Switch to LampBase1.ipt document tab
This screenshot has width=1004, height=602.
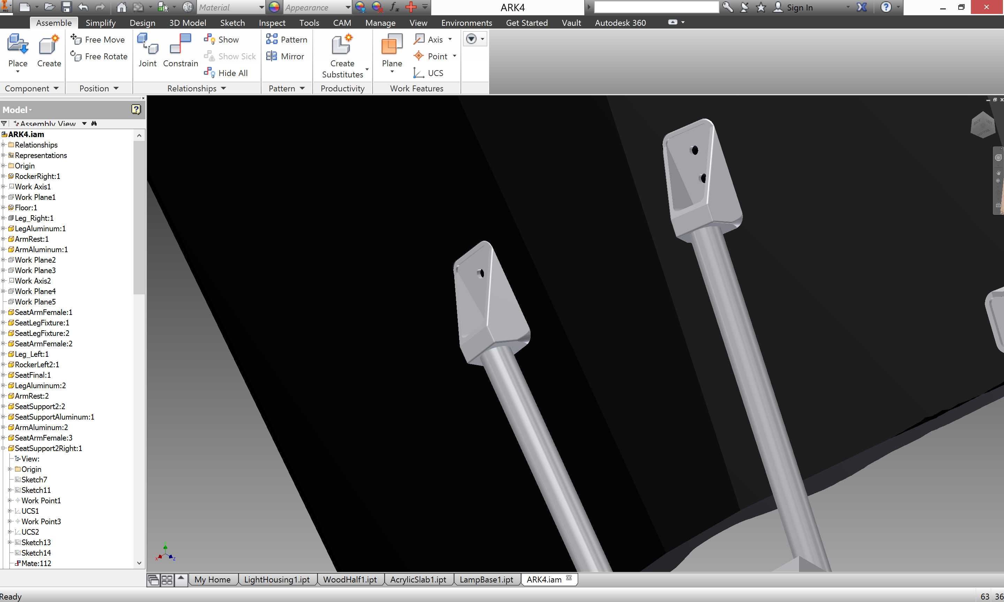(x=486, y=579)
